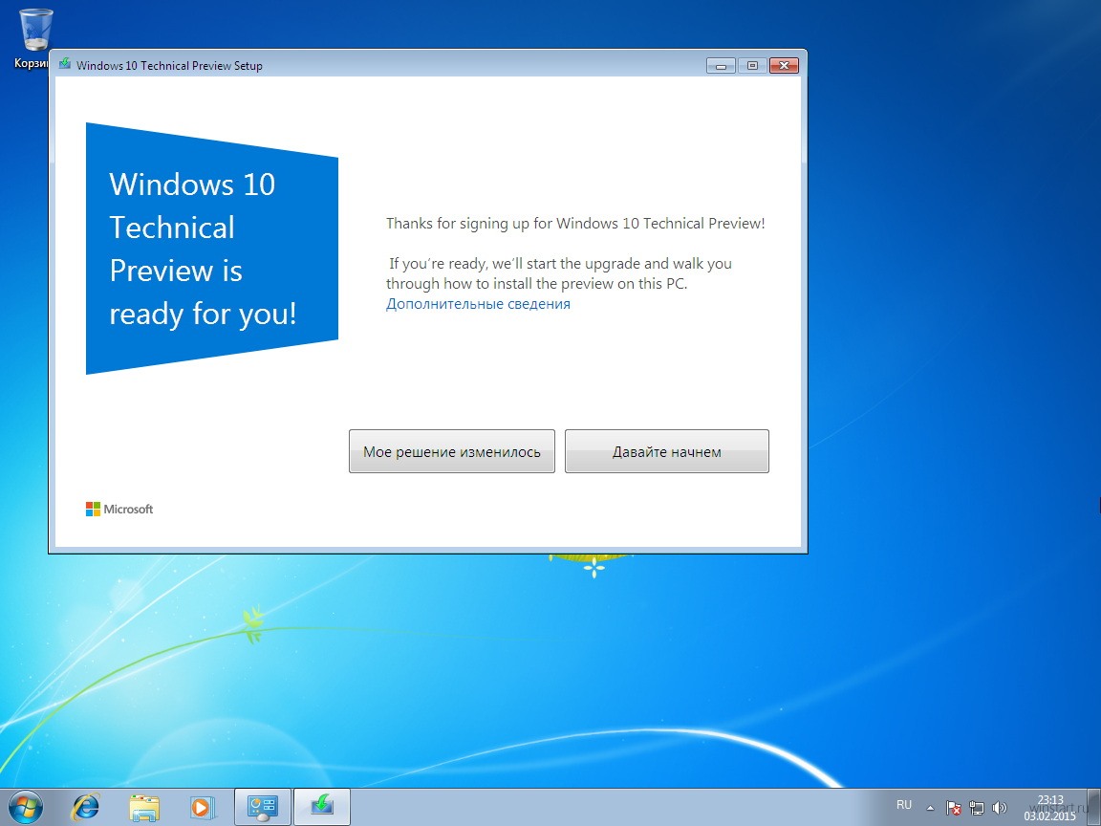Click the volume speaker tray icon
The image size is (1101, 826).
[999, 808]
